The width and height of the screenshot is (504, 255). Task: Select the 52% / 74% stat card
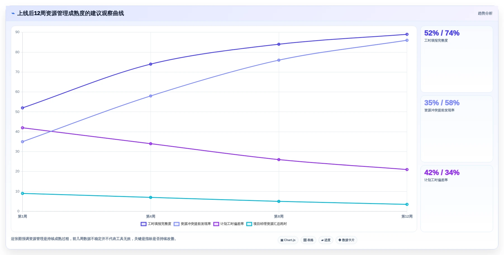(457, 59)
